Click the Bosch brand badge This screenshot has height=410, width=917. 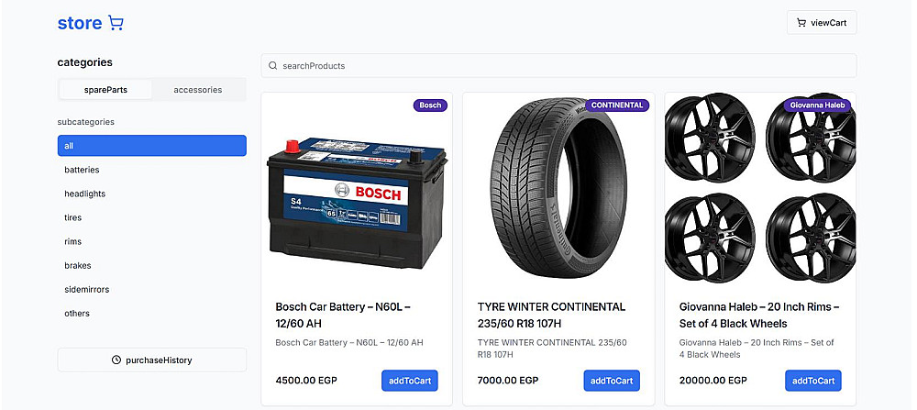pos(430,105)
